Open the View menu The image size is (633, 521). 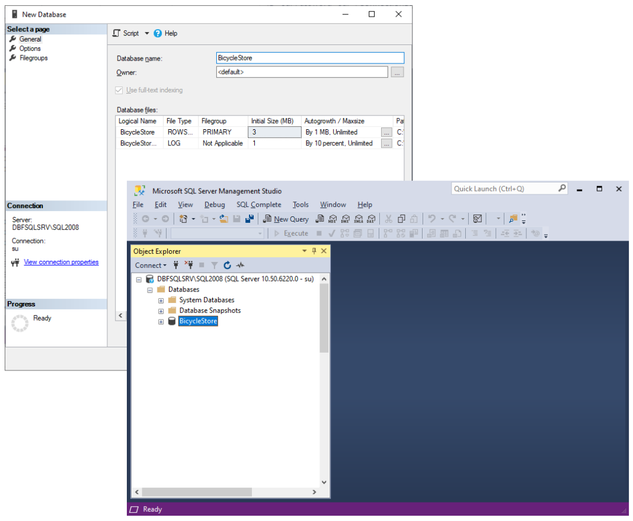(186, 204)
